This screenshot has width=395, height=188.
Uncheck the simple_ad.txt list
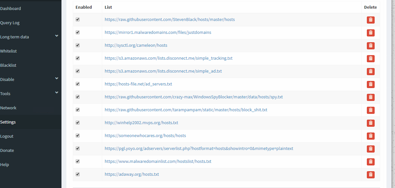click(x=78, y=71)
